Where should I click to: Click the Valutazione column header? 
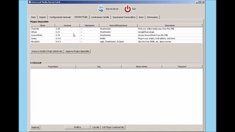coord(90,25)
